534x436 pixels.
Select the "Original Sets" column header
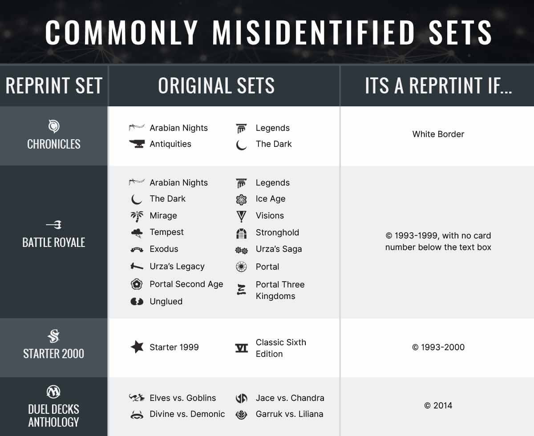click(x=216, y=86)
